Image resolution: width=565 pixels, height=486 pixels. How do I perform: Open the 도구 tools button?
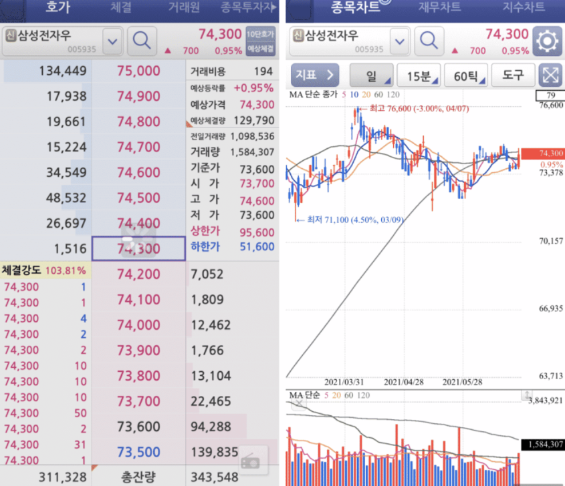(x=513, y=75)
